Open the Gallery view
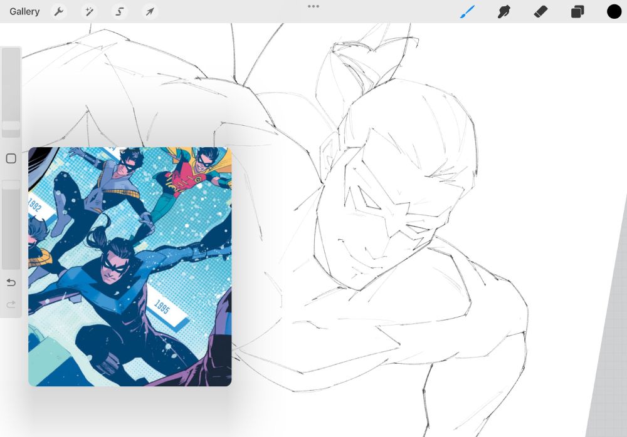 24,12
